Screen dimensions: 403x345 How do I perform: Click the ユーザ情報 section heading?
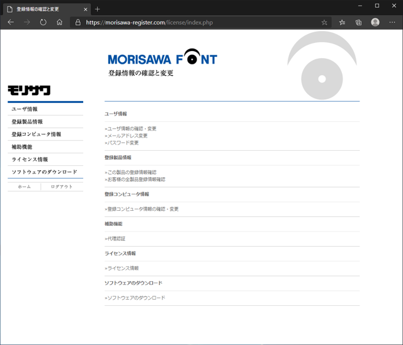(116, 114)
